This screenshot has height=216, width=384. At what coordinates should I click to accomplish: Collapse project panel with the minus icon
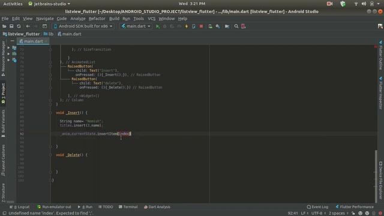pyautogui.click(x=12, y=41)
